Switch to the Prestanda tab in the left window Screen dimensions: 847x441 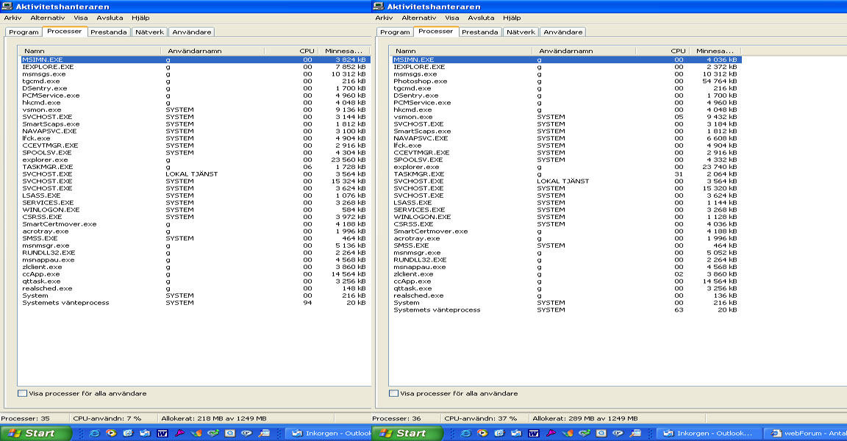109,32
